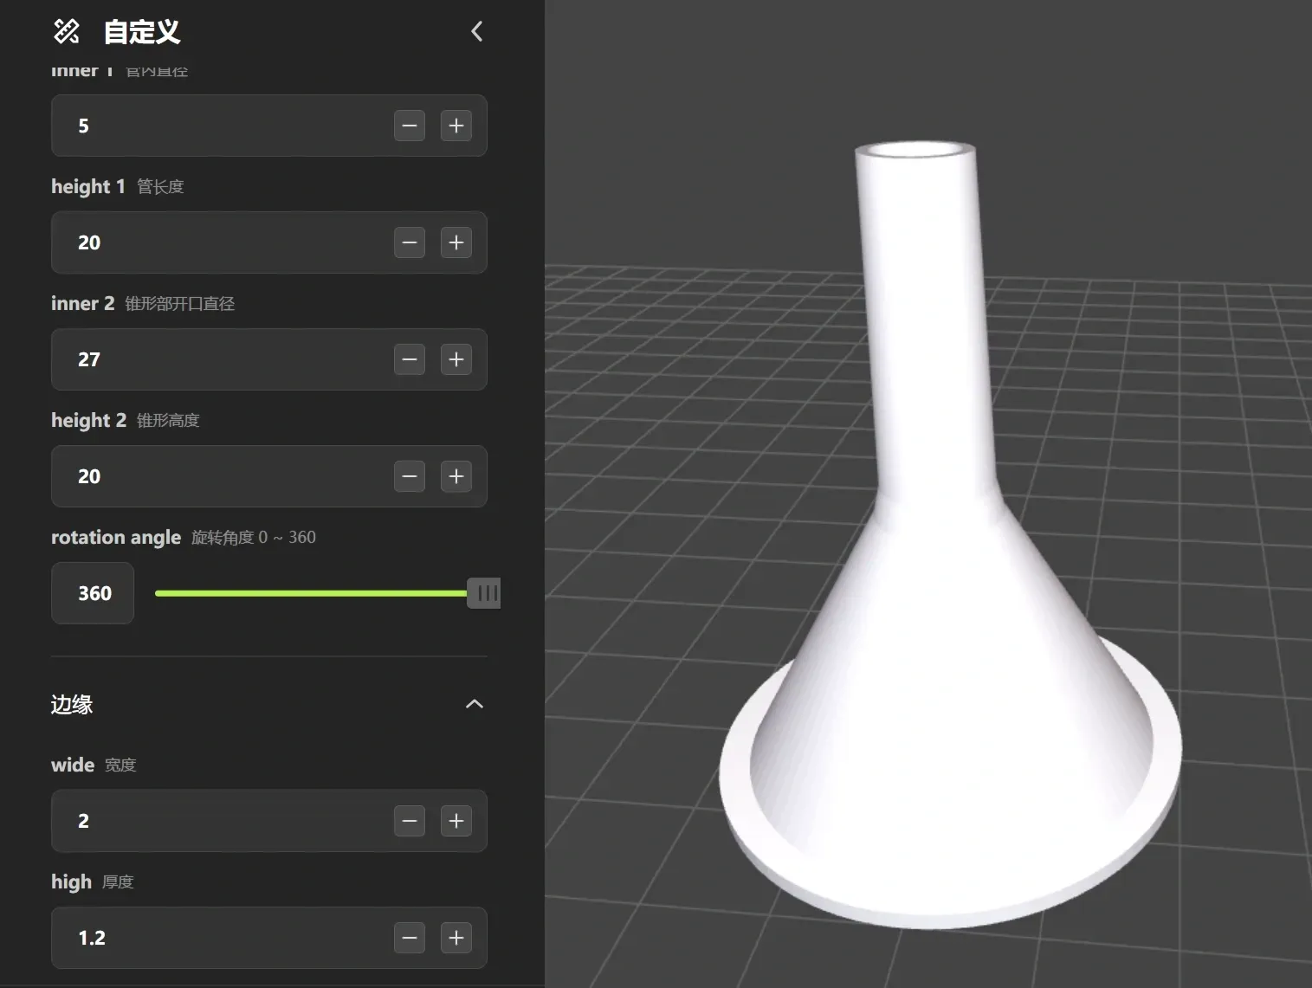
Task: Decrease the high thickness value
Action: coord(410,938)
